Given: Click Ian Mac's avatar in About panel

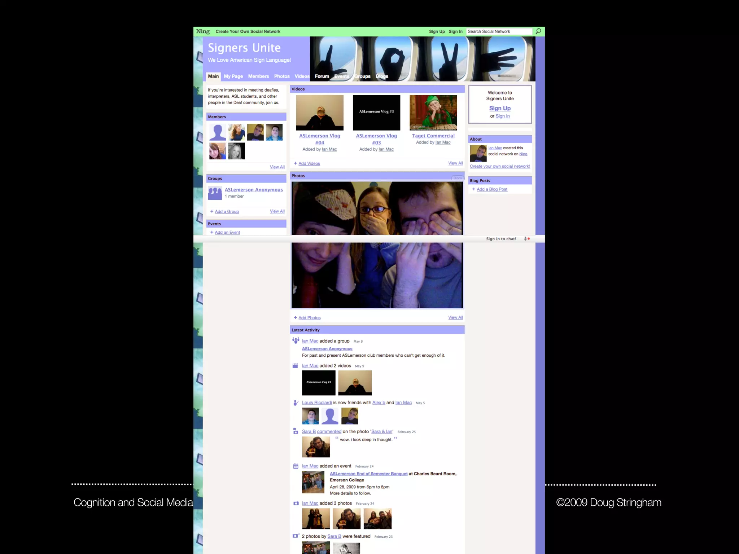Looking at the screenshot, I should click(478, 153).
